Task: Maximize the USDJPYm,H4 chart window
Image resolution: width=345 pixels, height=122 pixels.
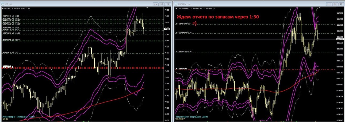Action: (x=335, y=4)
